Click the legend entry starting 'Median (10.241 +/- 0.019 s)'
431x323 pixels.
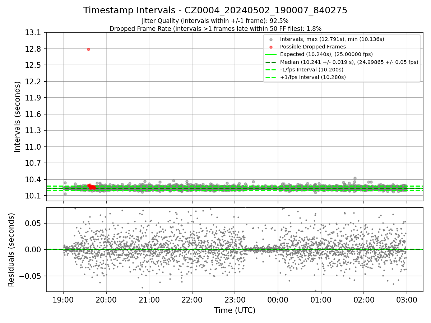pyautogui.click(x=349, y=62)
